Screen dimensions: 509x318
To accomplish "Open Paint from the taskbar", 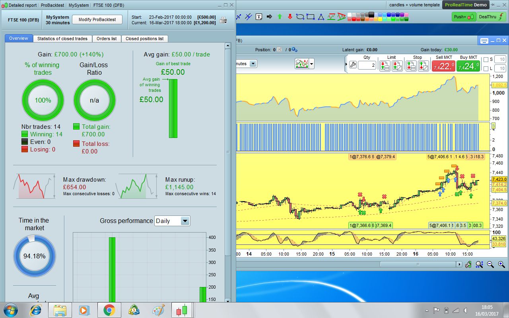I will coord(158,310).
